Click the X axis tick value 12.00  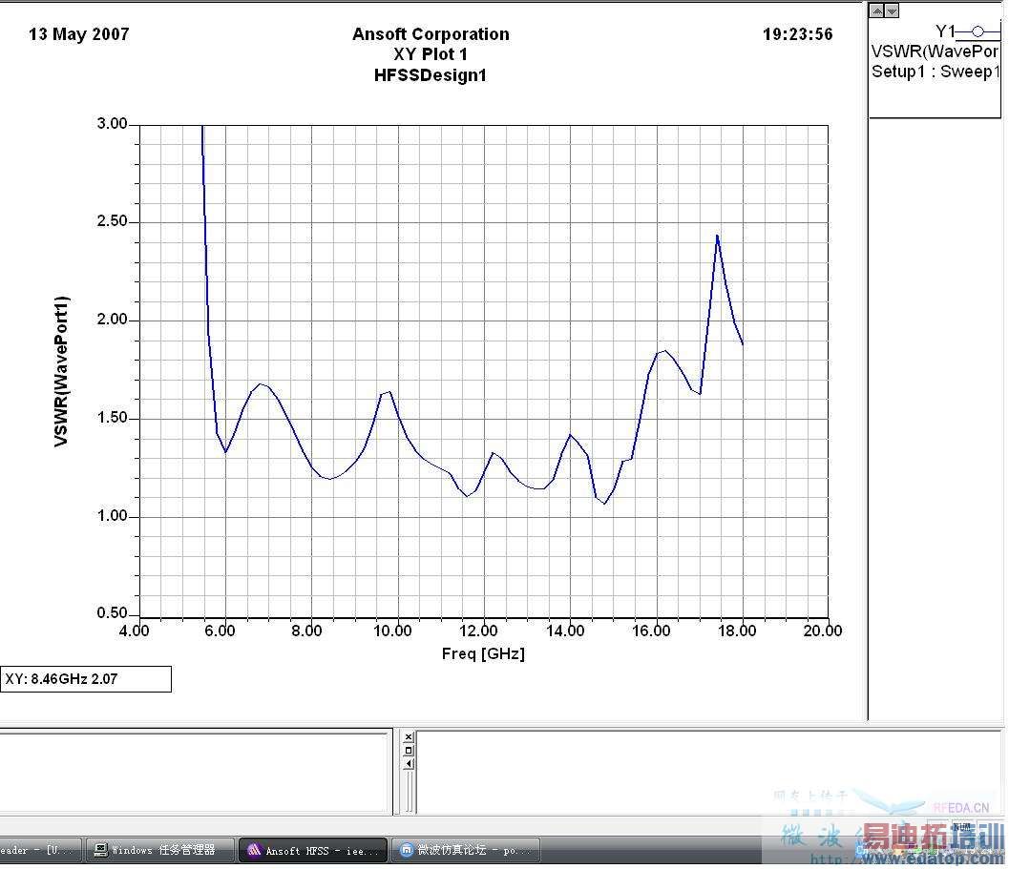click(479, 631)
